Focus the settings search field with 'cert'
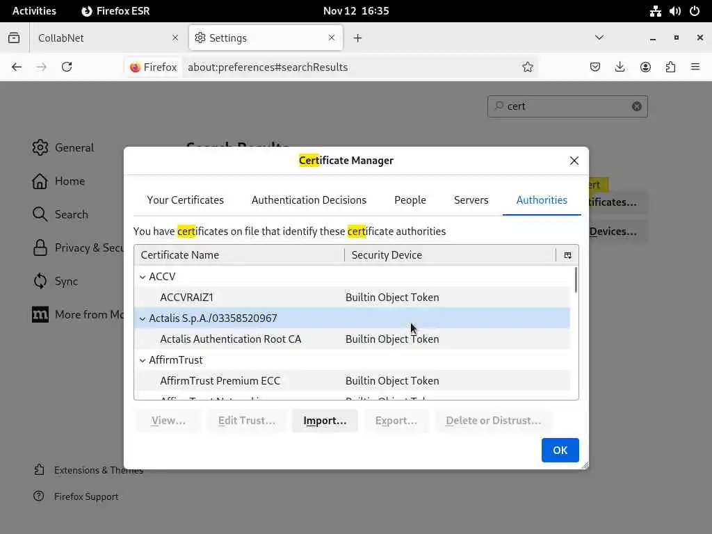Screen dimensions: 712x534 [x=567, y=106]
